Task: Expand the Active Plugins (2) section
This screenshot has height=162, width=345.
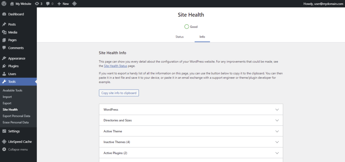Action: click(191, 153)
